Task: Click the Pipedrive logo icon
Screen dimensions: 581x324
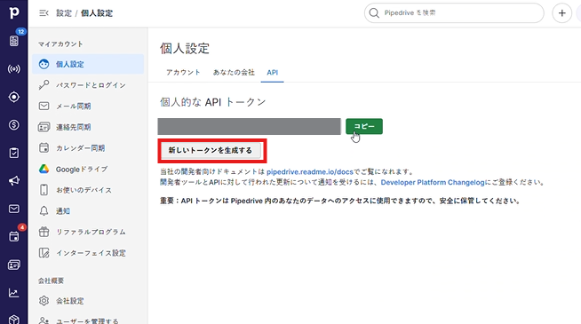Action: 13,12
